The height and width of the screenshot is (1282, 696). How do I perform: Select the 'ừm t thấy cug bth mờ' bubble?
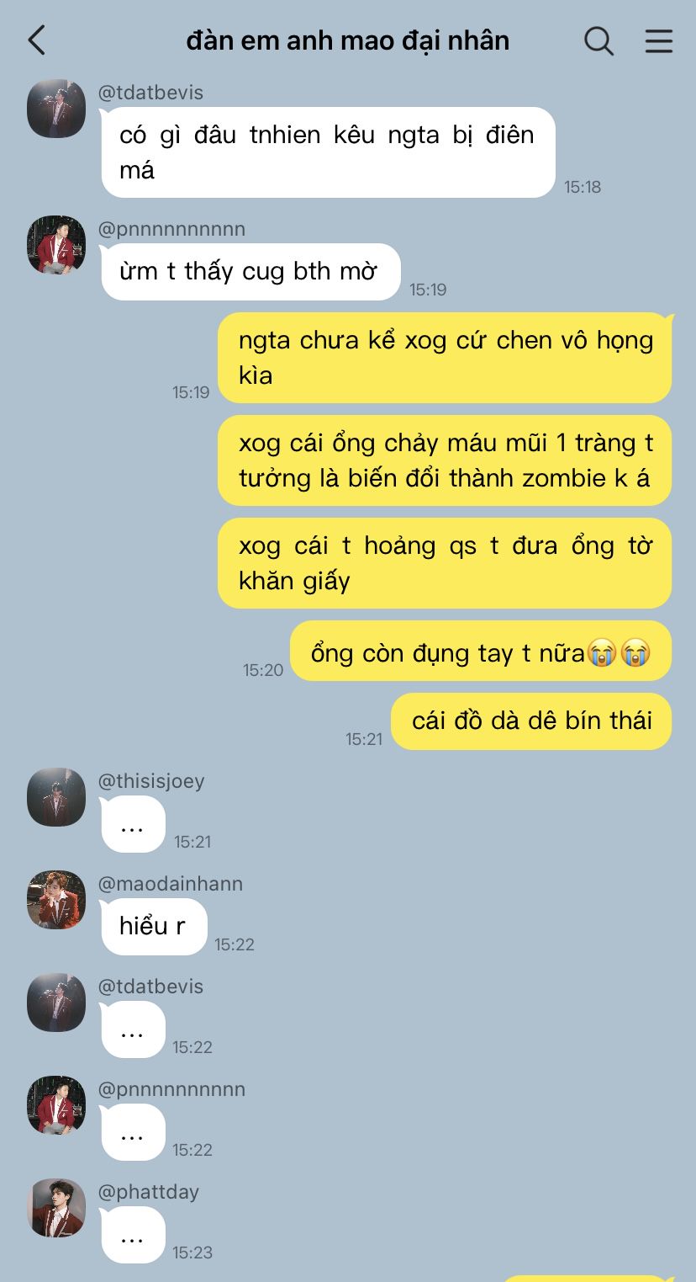tap(250, 272)
